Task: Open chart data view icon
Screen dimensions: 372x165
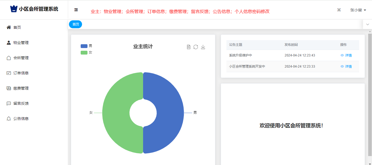Action: [x=189, y=47]
